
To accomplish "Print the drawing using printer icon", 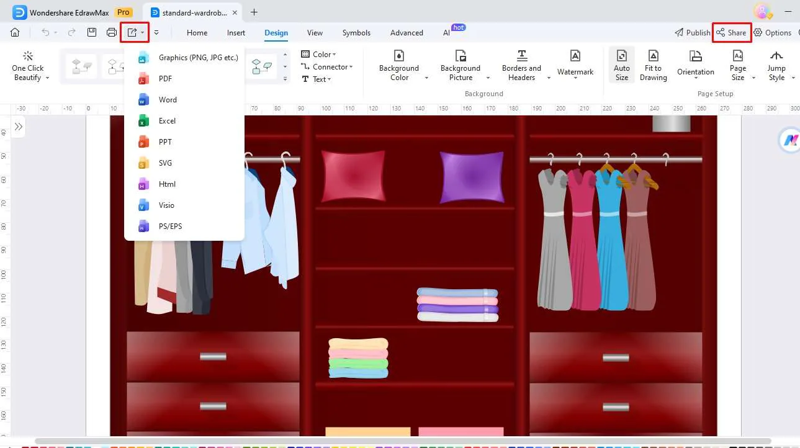I will (x=112, y=32).
